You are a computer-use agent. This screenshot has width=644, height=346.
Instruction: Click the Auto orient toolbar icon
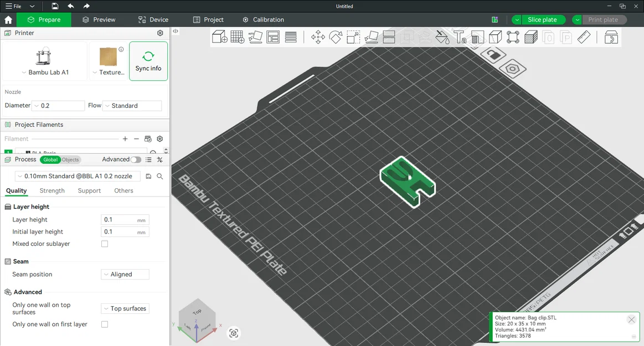[255, 37]
